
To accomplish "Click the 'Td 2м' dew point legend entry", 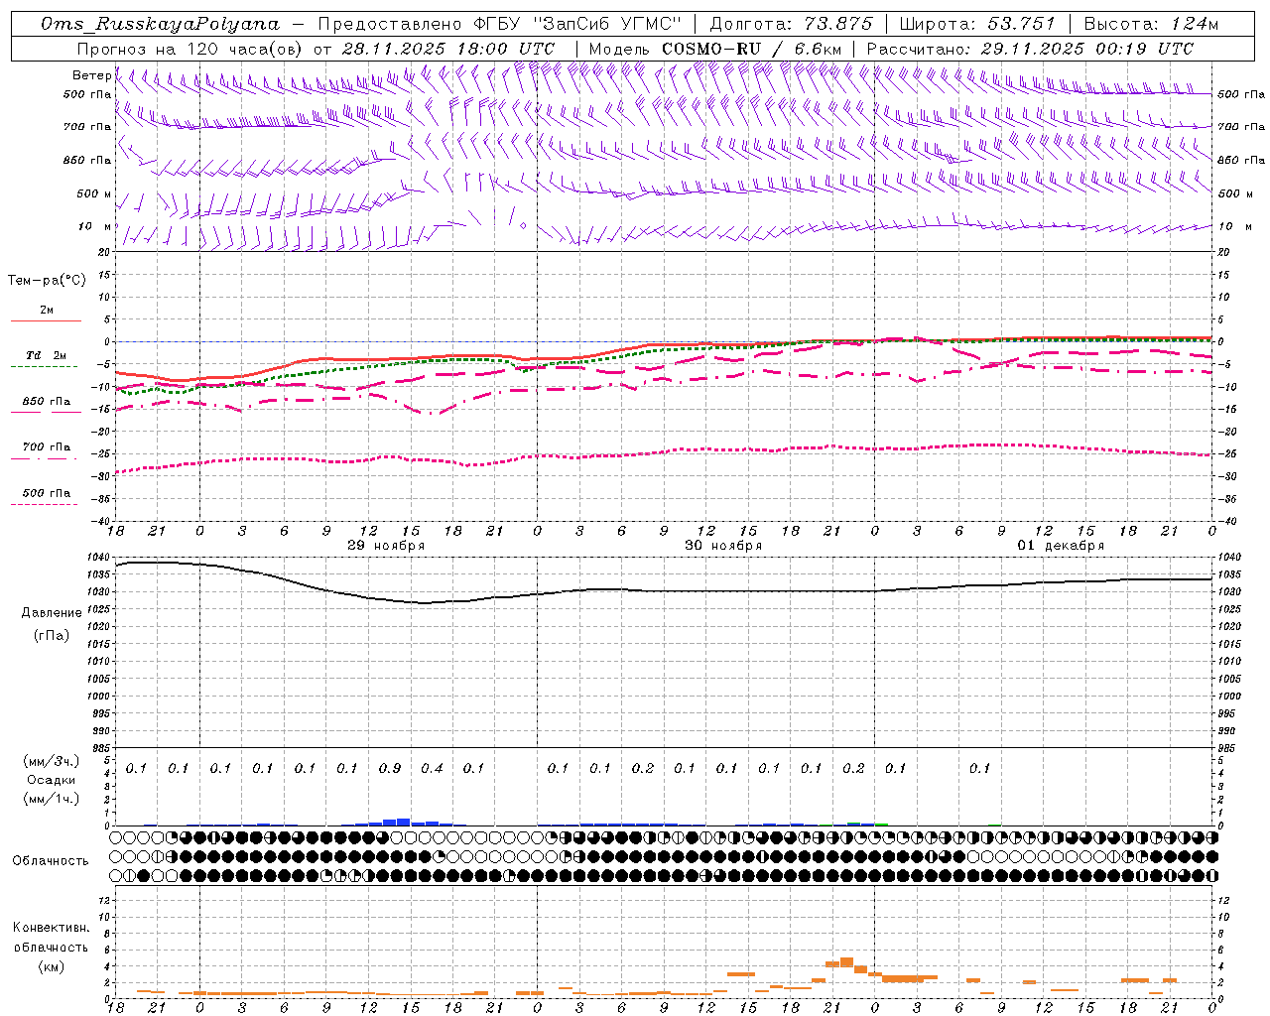I will 46,355.
